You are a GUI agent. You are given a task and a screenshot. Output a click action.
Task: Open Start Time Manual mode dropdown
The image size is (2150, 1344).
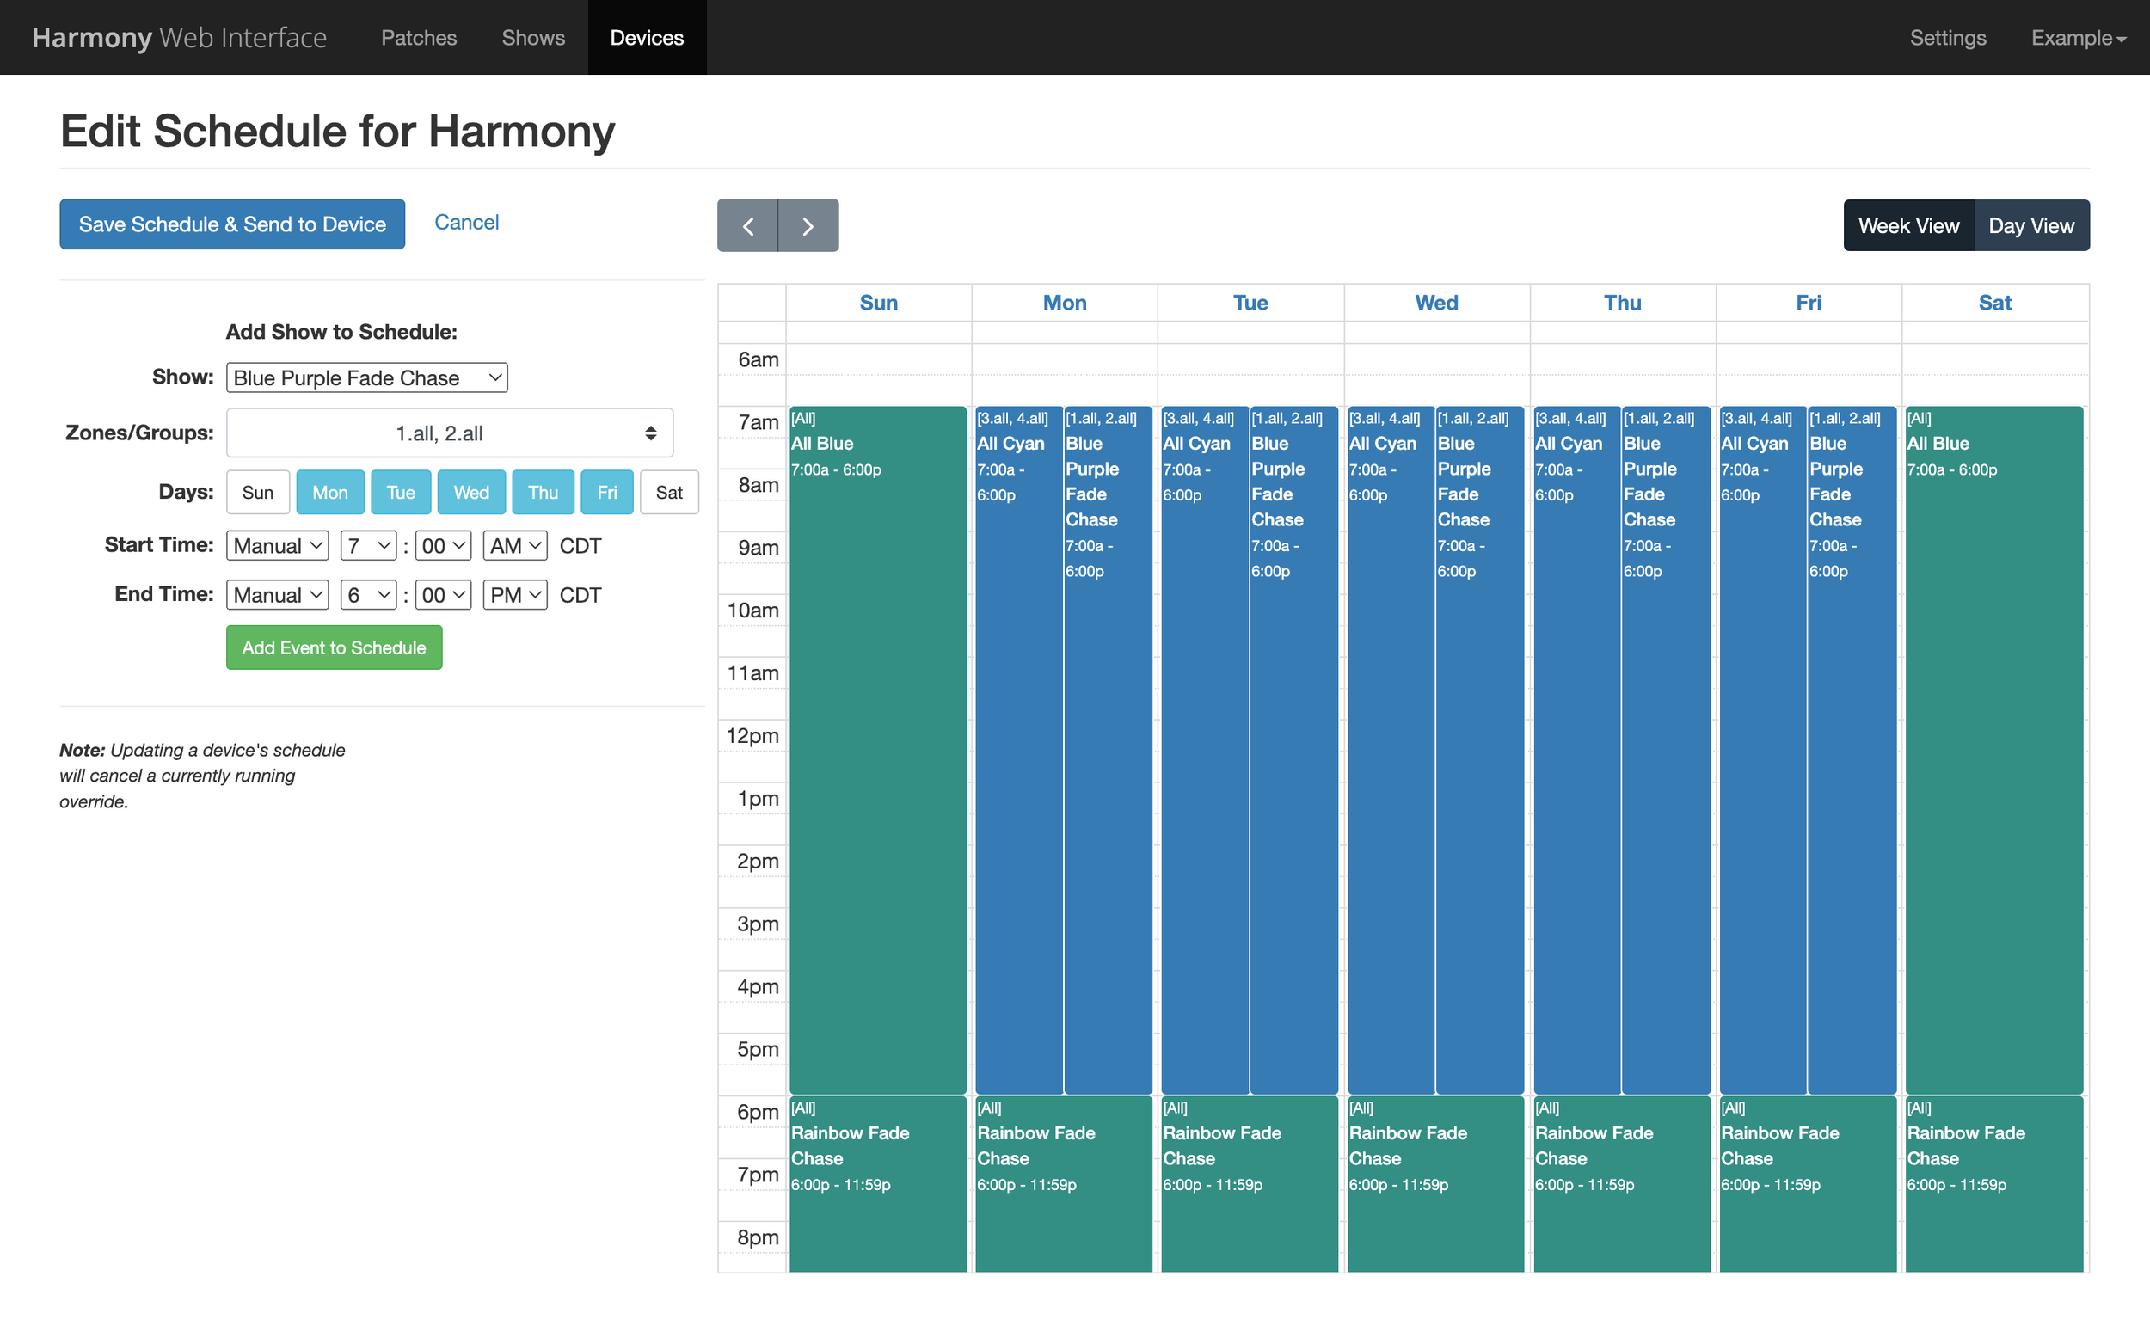[277, 546]
